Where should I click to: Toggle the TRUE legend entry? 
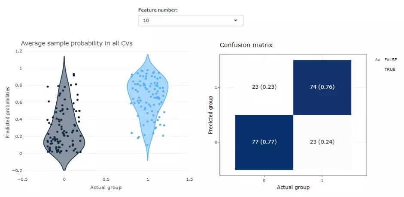click(390, 69)
